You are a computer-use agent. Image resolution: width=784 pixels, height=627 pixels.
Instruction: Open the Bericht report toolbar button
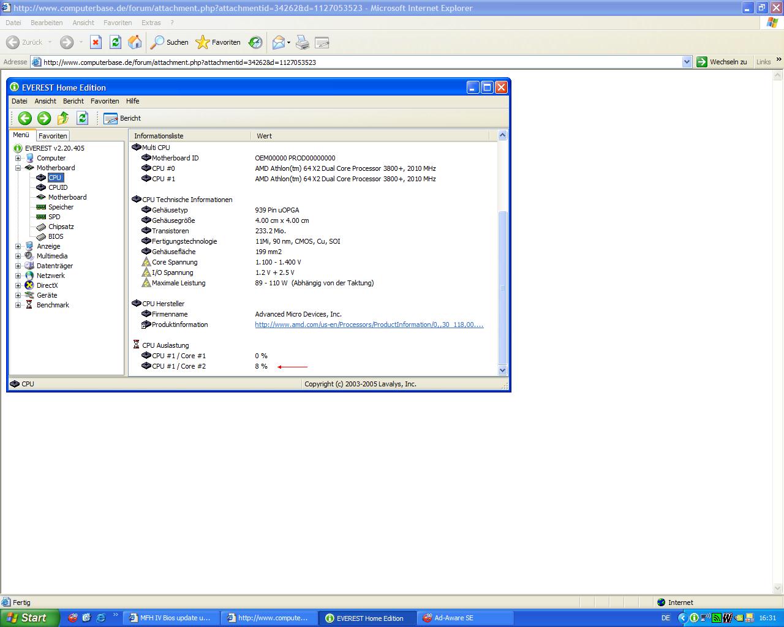[123, 118]
